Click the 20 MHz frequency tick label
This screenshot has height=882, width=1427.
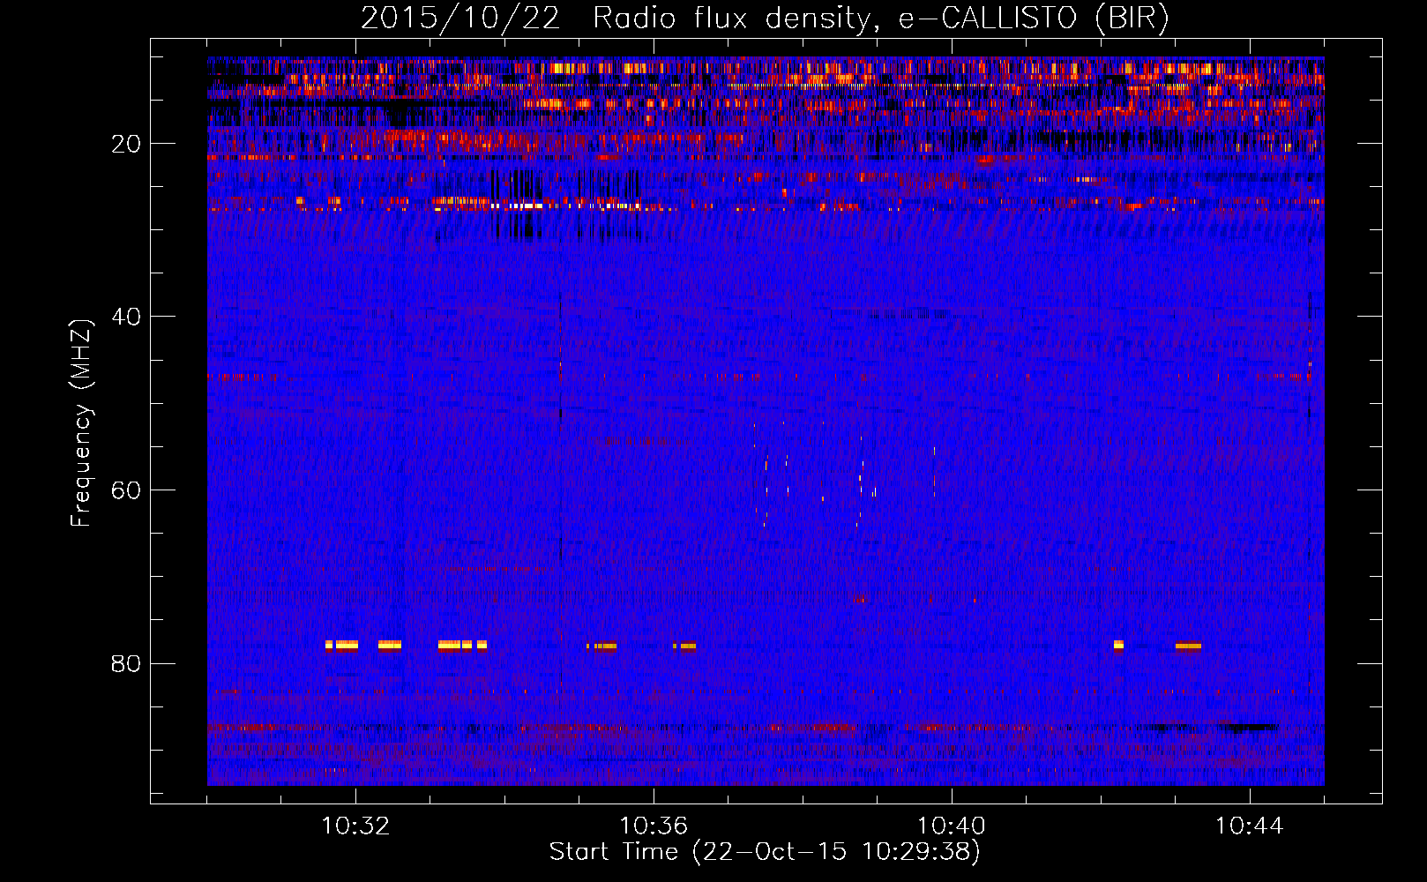[127, 144]
